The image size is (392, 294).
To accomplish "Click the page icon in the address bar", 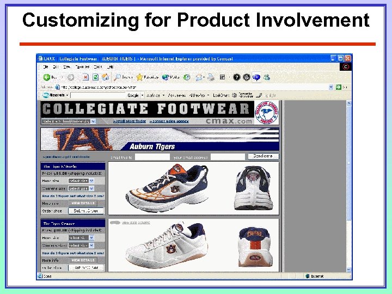I will click(57, 87).
